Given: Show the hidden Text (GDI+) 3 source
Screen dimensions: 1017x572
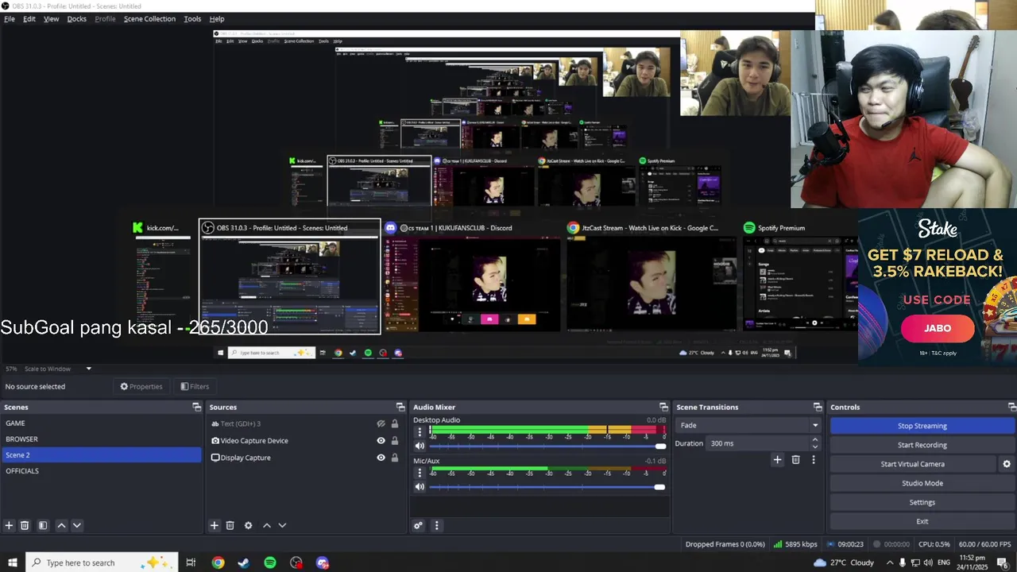Looking at the screenshot, I should pos(381,423).
